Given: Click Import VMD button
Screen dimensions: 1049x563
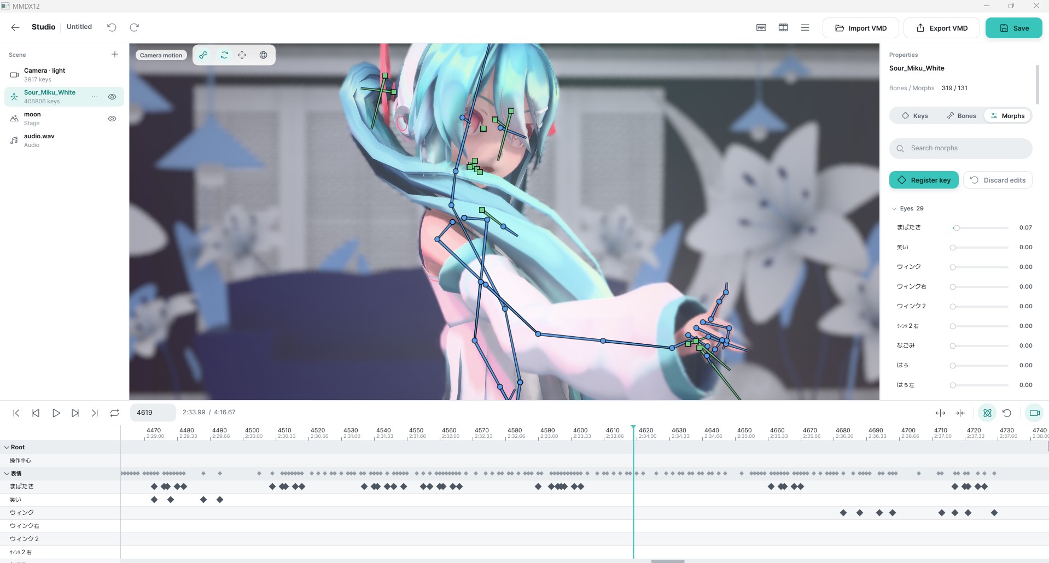Looking at the screenshot, I should (x=861, y=28).
